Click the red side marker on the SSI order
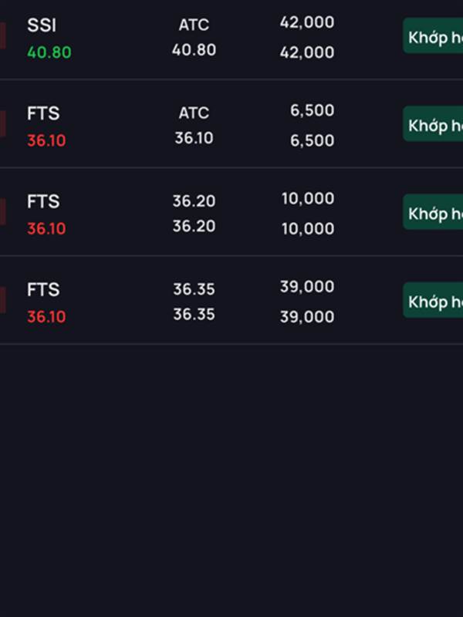The image size is (463, 617). point(3,35)
